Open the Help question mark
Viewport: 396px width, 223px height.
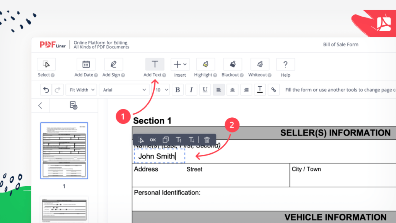[285, 64]
